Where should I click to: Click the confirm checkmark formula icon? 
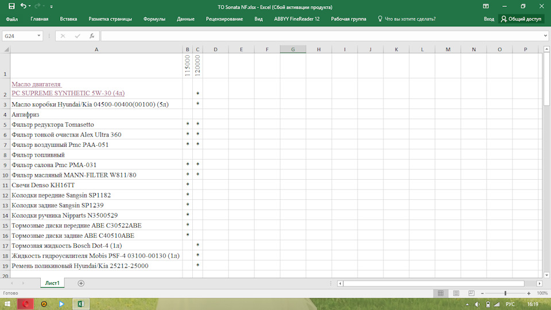(x=77, y=36)
